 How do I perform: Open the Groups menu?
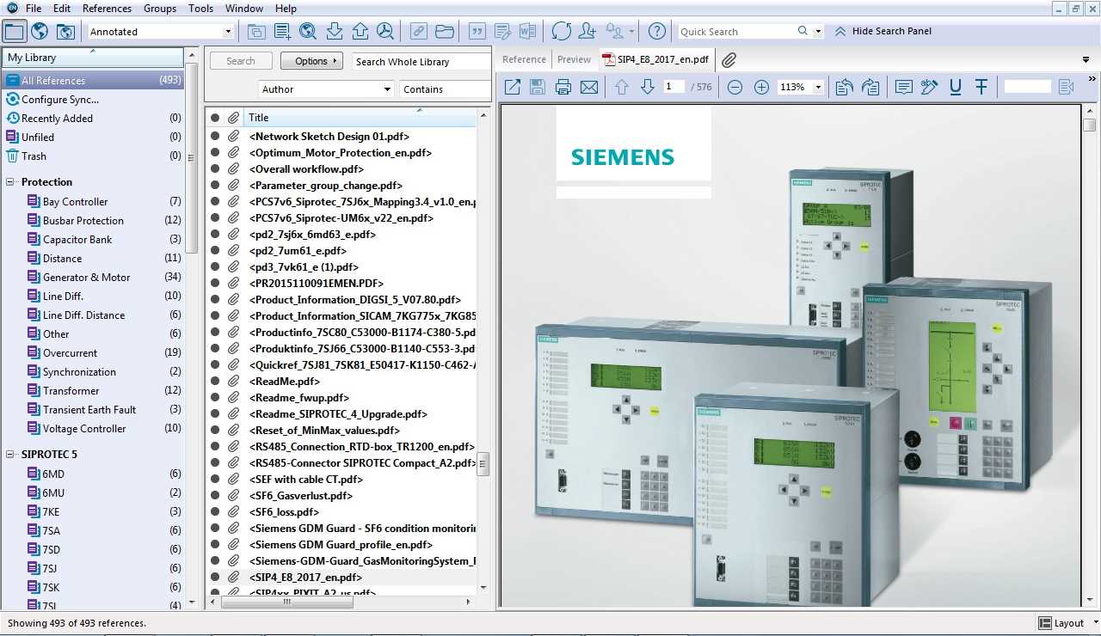[160, 9]
